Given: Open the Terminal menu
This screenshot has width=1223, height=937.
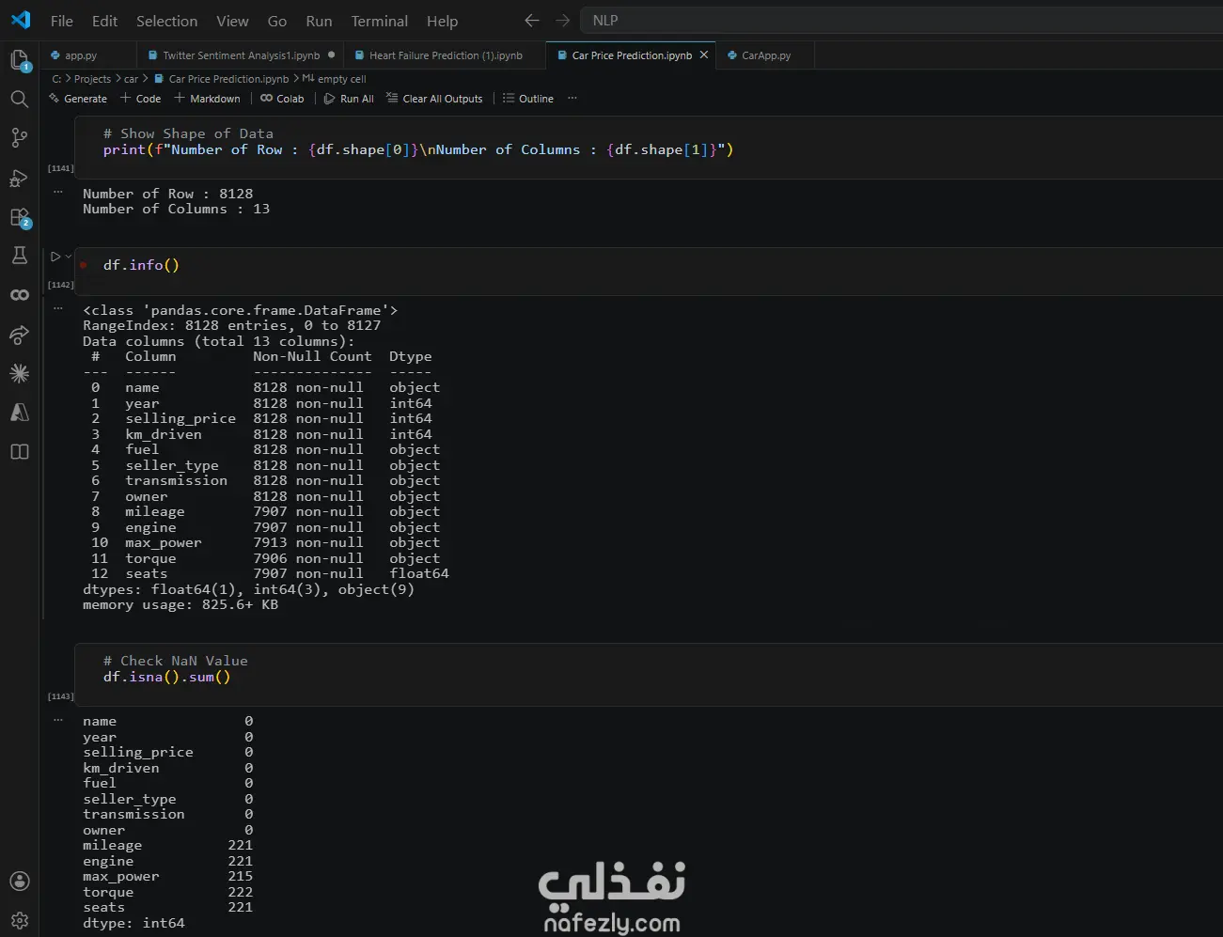Looking at the screenshot, I should point(379,21).
